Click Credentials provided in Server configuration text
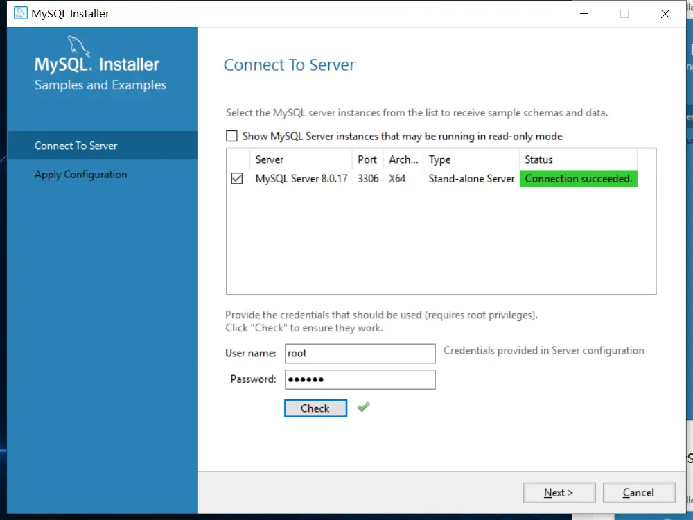Image resolution: width=693 pixels, height=520 pixels. tap(543, 351)
